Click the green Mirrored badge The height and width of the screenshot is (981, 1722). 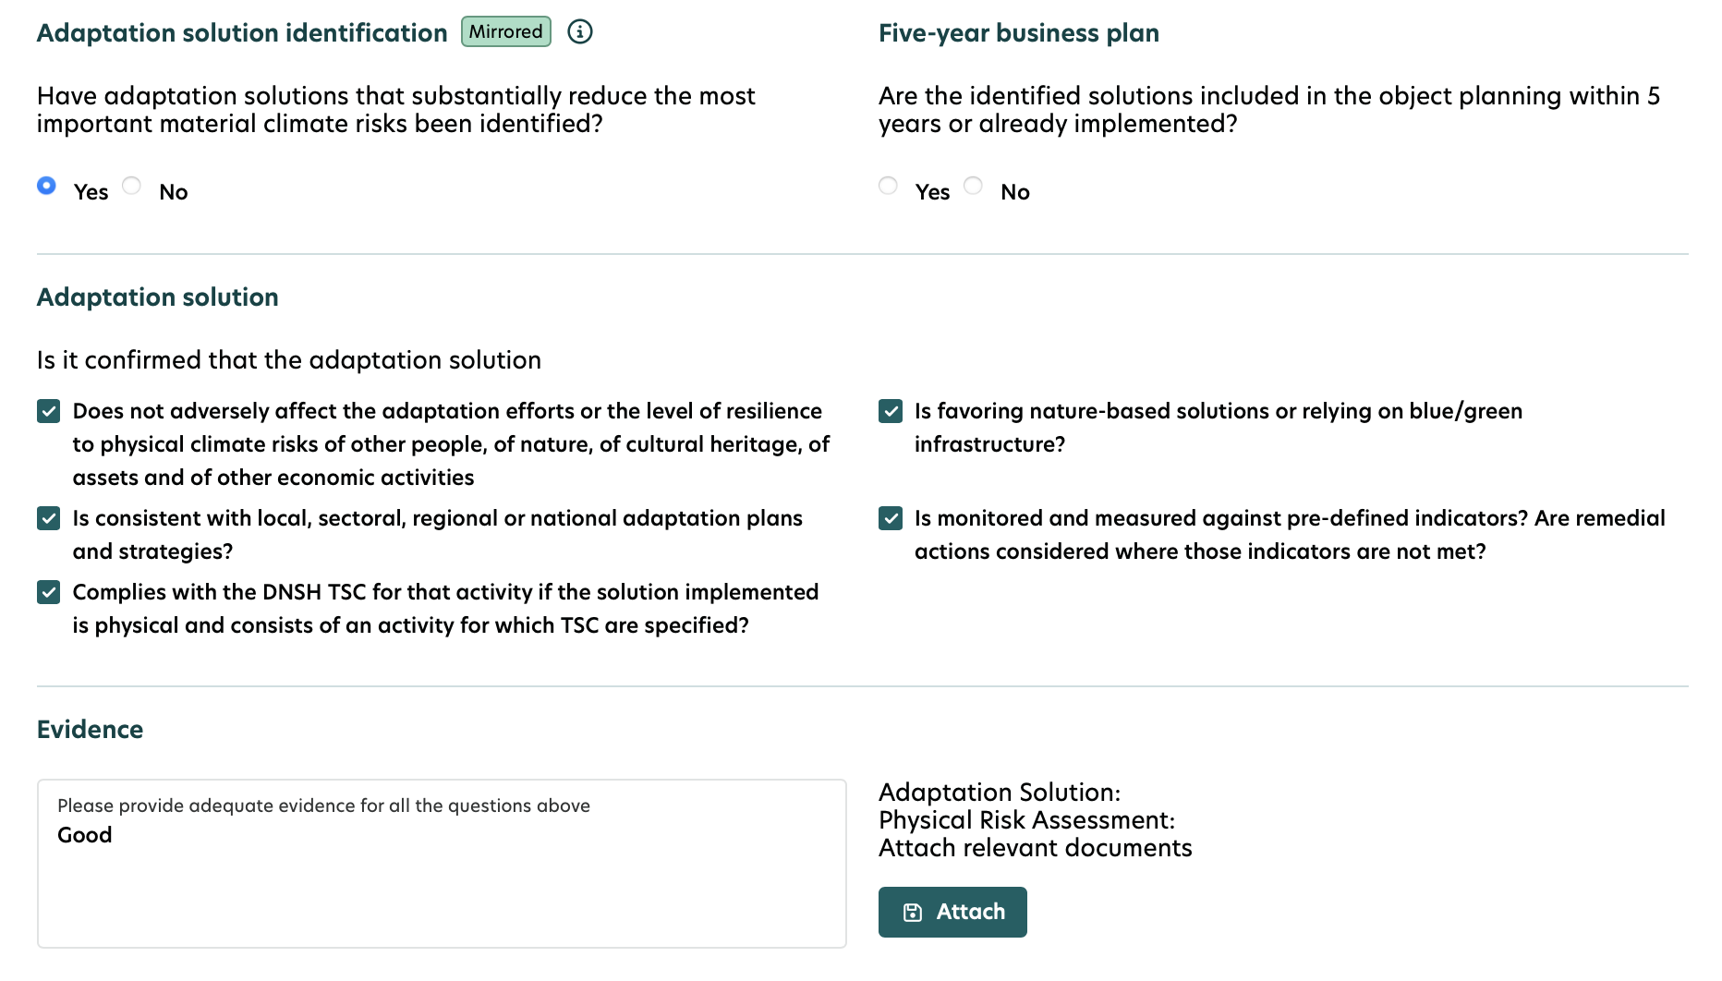pos(505,32)
